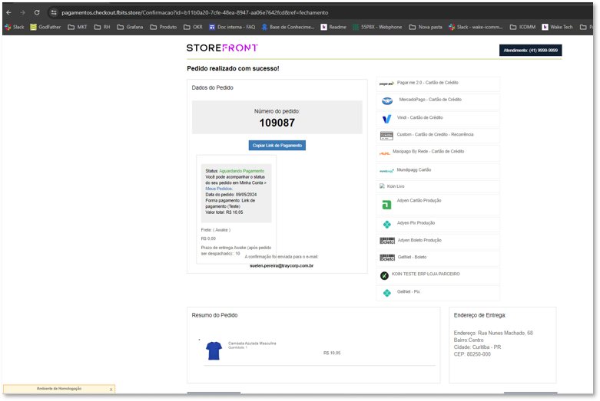Select order number 109087
The image size is (600, 401).
[x=277, y=123]
